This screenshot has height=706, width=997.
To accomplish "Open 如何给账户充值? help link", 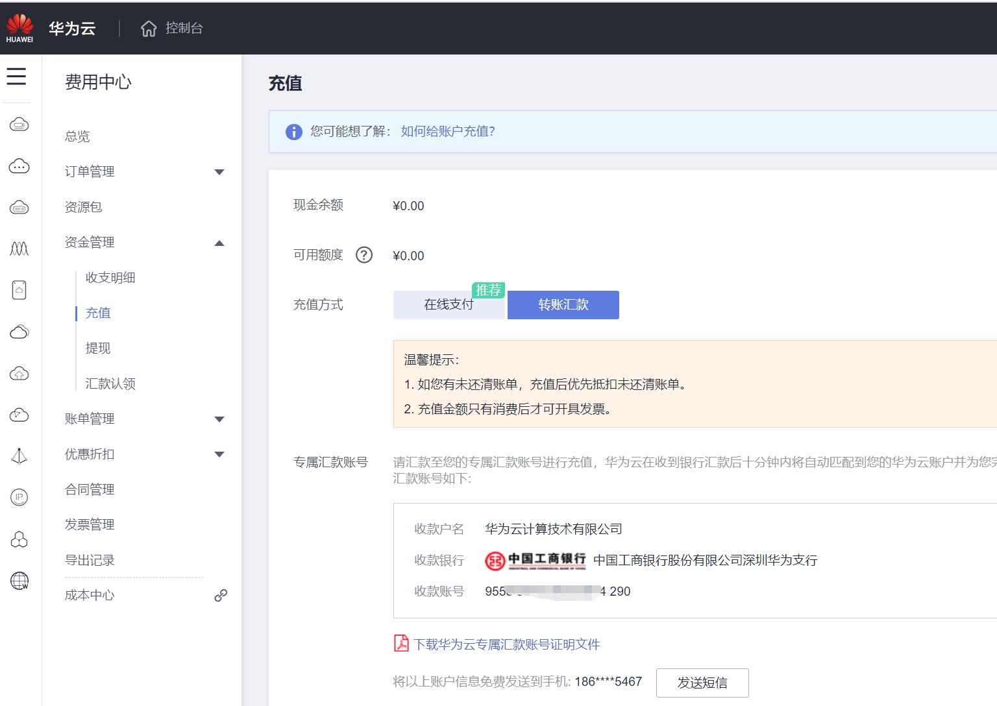I will [448, 131].
